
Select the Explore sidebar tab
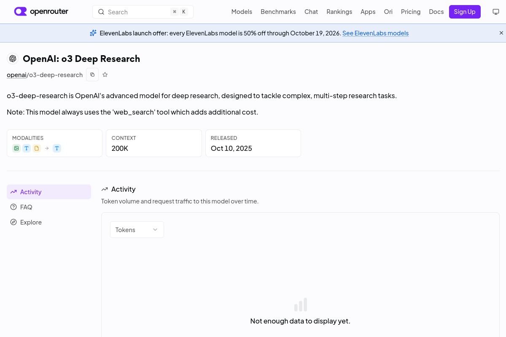pyautogui.click(x=49, y=222)
